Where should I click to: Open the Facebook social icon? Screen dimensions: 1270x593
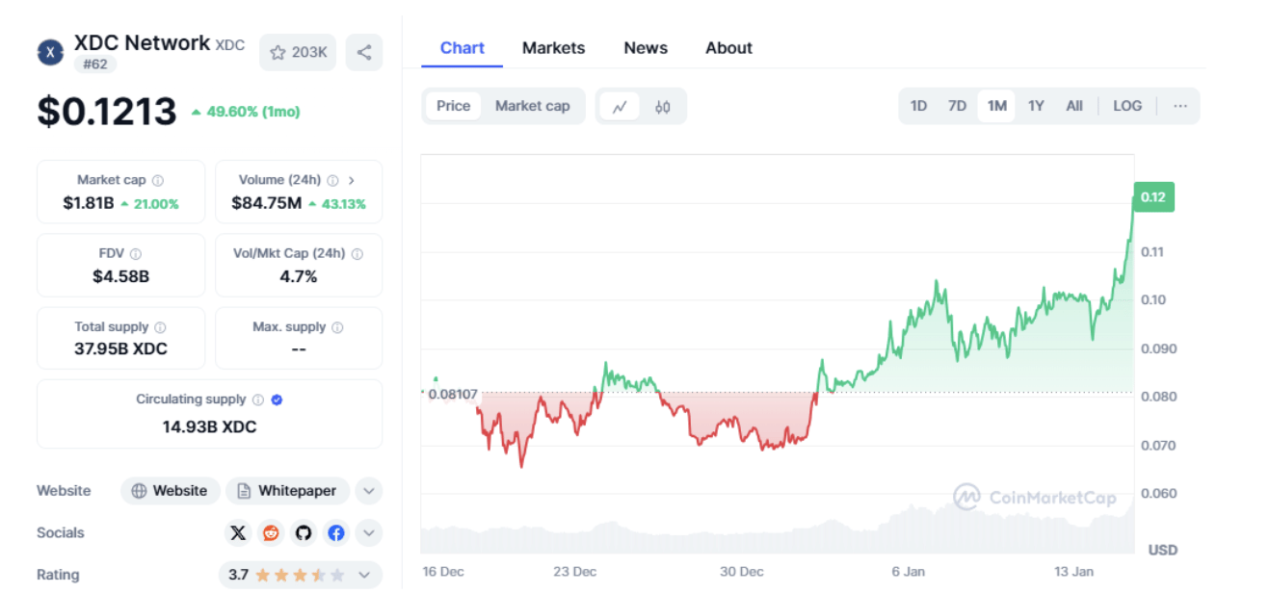pos(336,532)
